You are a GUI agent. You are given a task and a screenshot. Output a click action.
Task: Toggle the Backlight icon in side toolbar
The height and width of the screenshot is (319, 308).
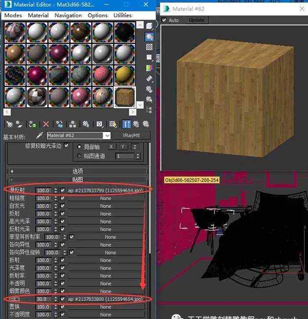150,37
